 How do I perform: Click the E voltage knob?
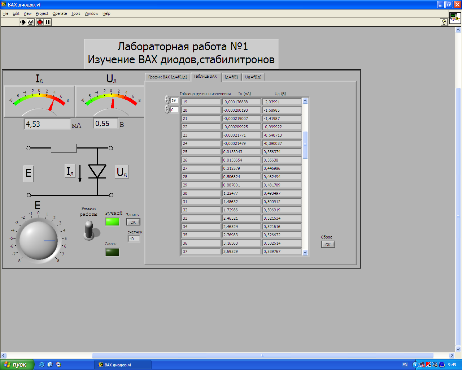coord(38,240)
